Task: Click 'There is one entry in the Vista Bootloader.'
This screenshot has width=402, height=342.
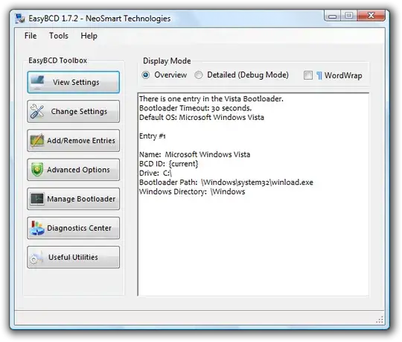Action: click(211, 99)
